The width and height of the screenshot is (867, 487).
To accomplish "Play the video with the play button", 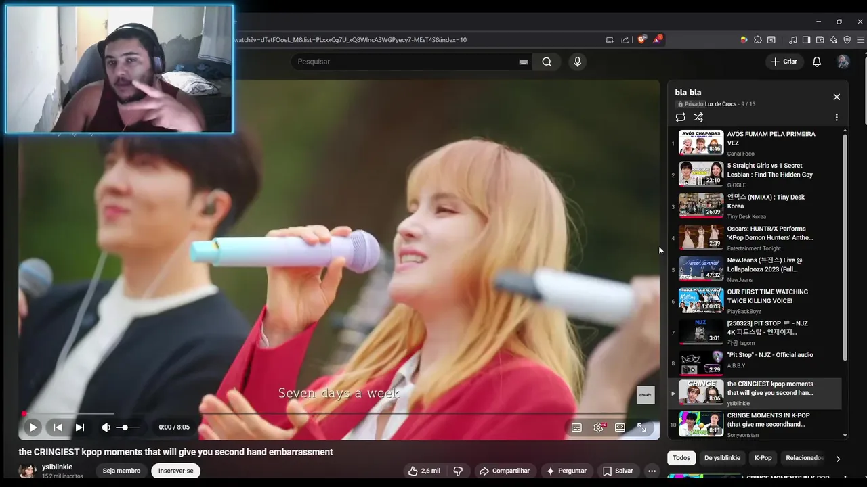I will click(x=33, y=427).
